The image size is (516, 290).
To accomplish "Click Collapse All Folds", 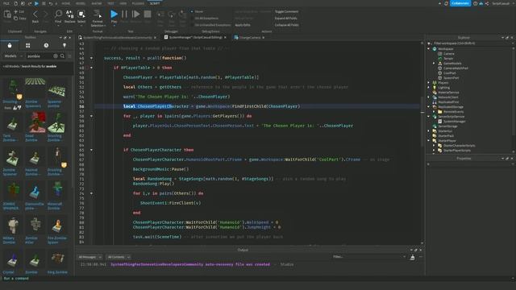I will coord(287,25).
